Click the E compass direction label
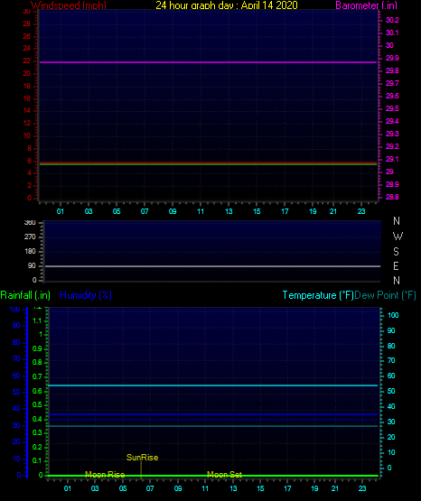The height and width of the screenshot is (501, 421). click(x=396, y=265)
